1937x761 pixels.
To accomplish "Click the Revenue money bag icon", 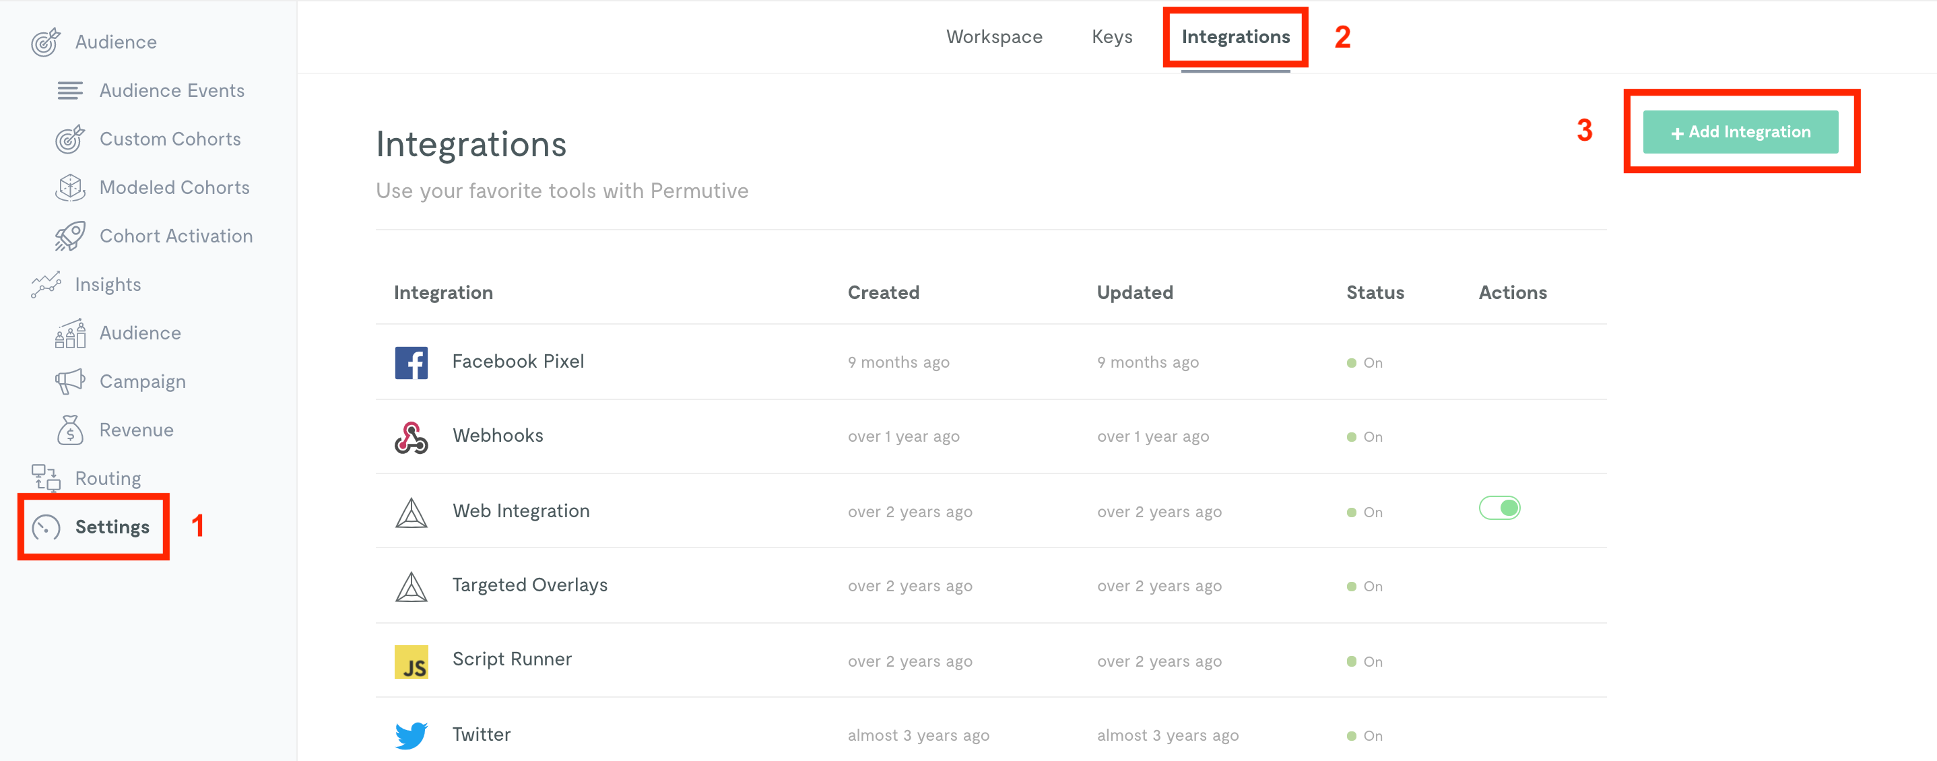I will tap(70, 430).
